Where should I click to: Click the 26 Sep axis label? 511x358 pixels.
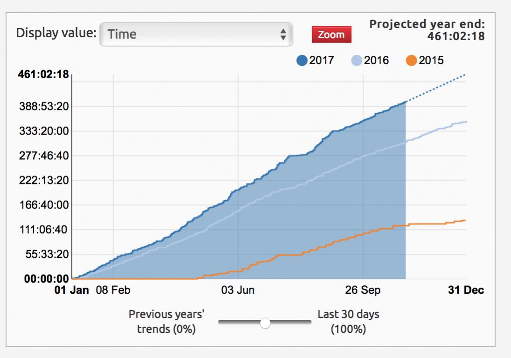coord(363,290)
